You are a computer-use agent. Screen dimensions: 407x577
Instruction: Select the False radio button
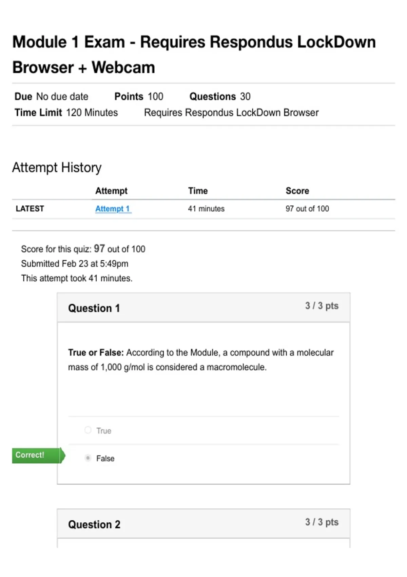pos(88,458)
